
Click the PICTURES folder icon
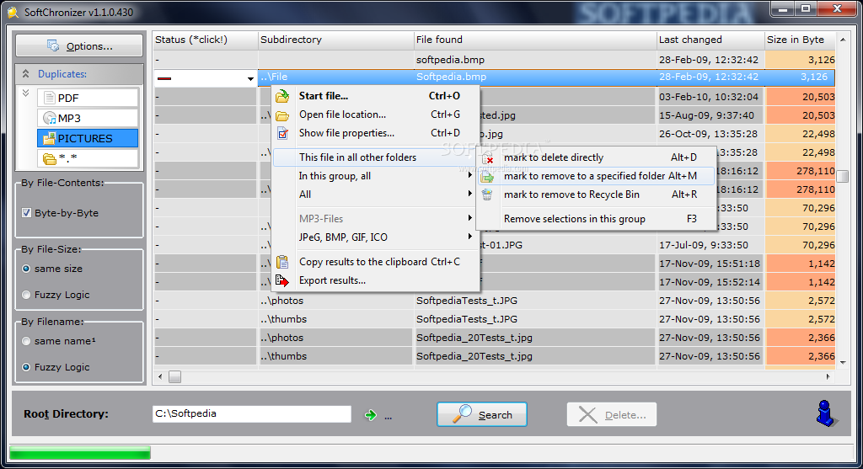coord(50,138)
